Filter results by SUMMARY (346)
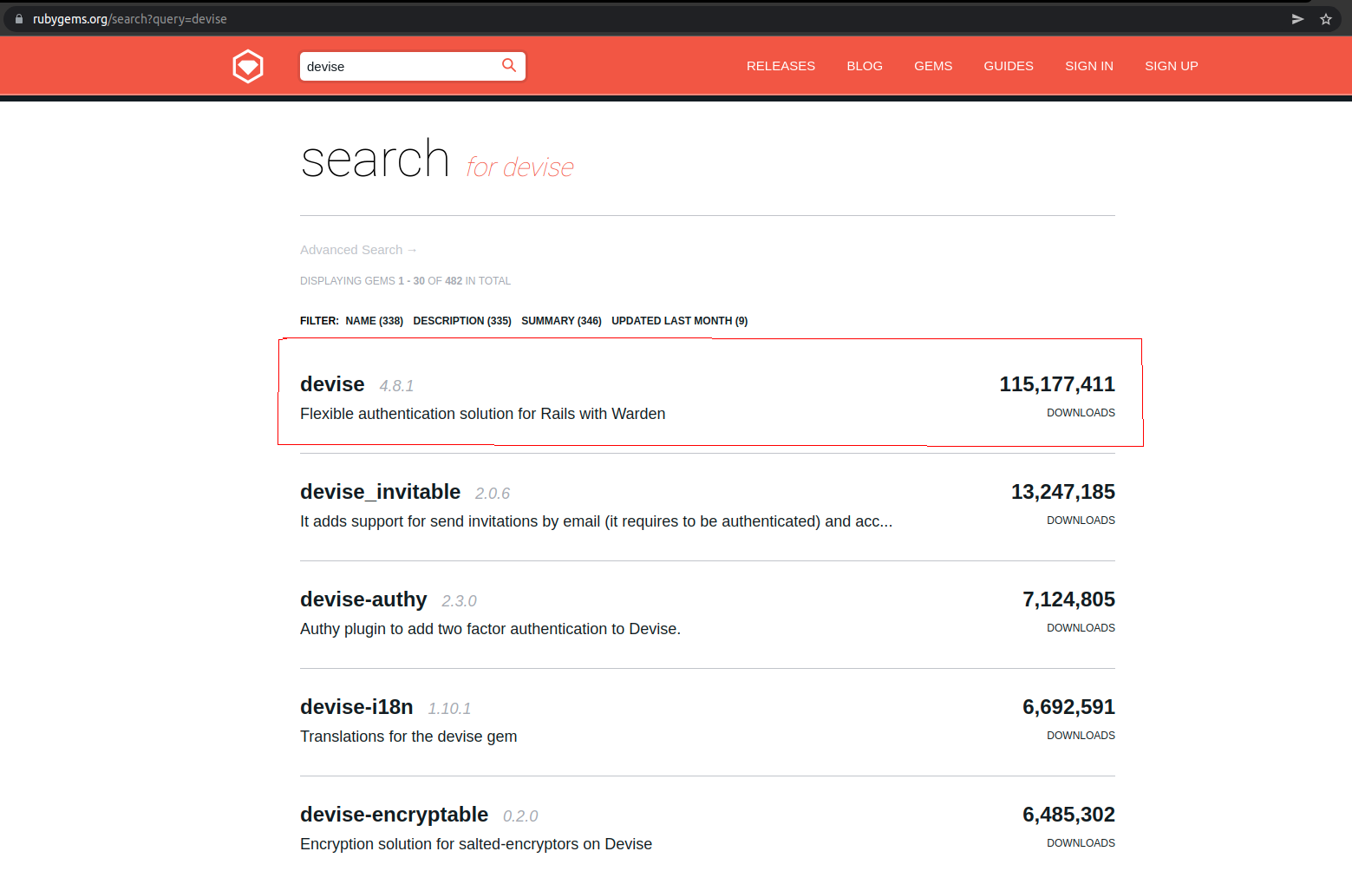The width and height of the screenshot is (1352, 871). [x=561, y=321]
